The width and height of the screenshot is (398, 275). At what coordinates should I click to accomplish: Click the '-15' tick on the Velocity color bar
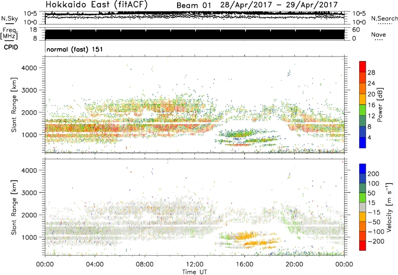coord(374,212)
